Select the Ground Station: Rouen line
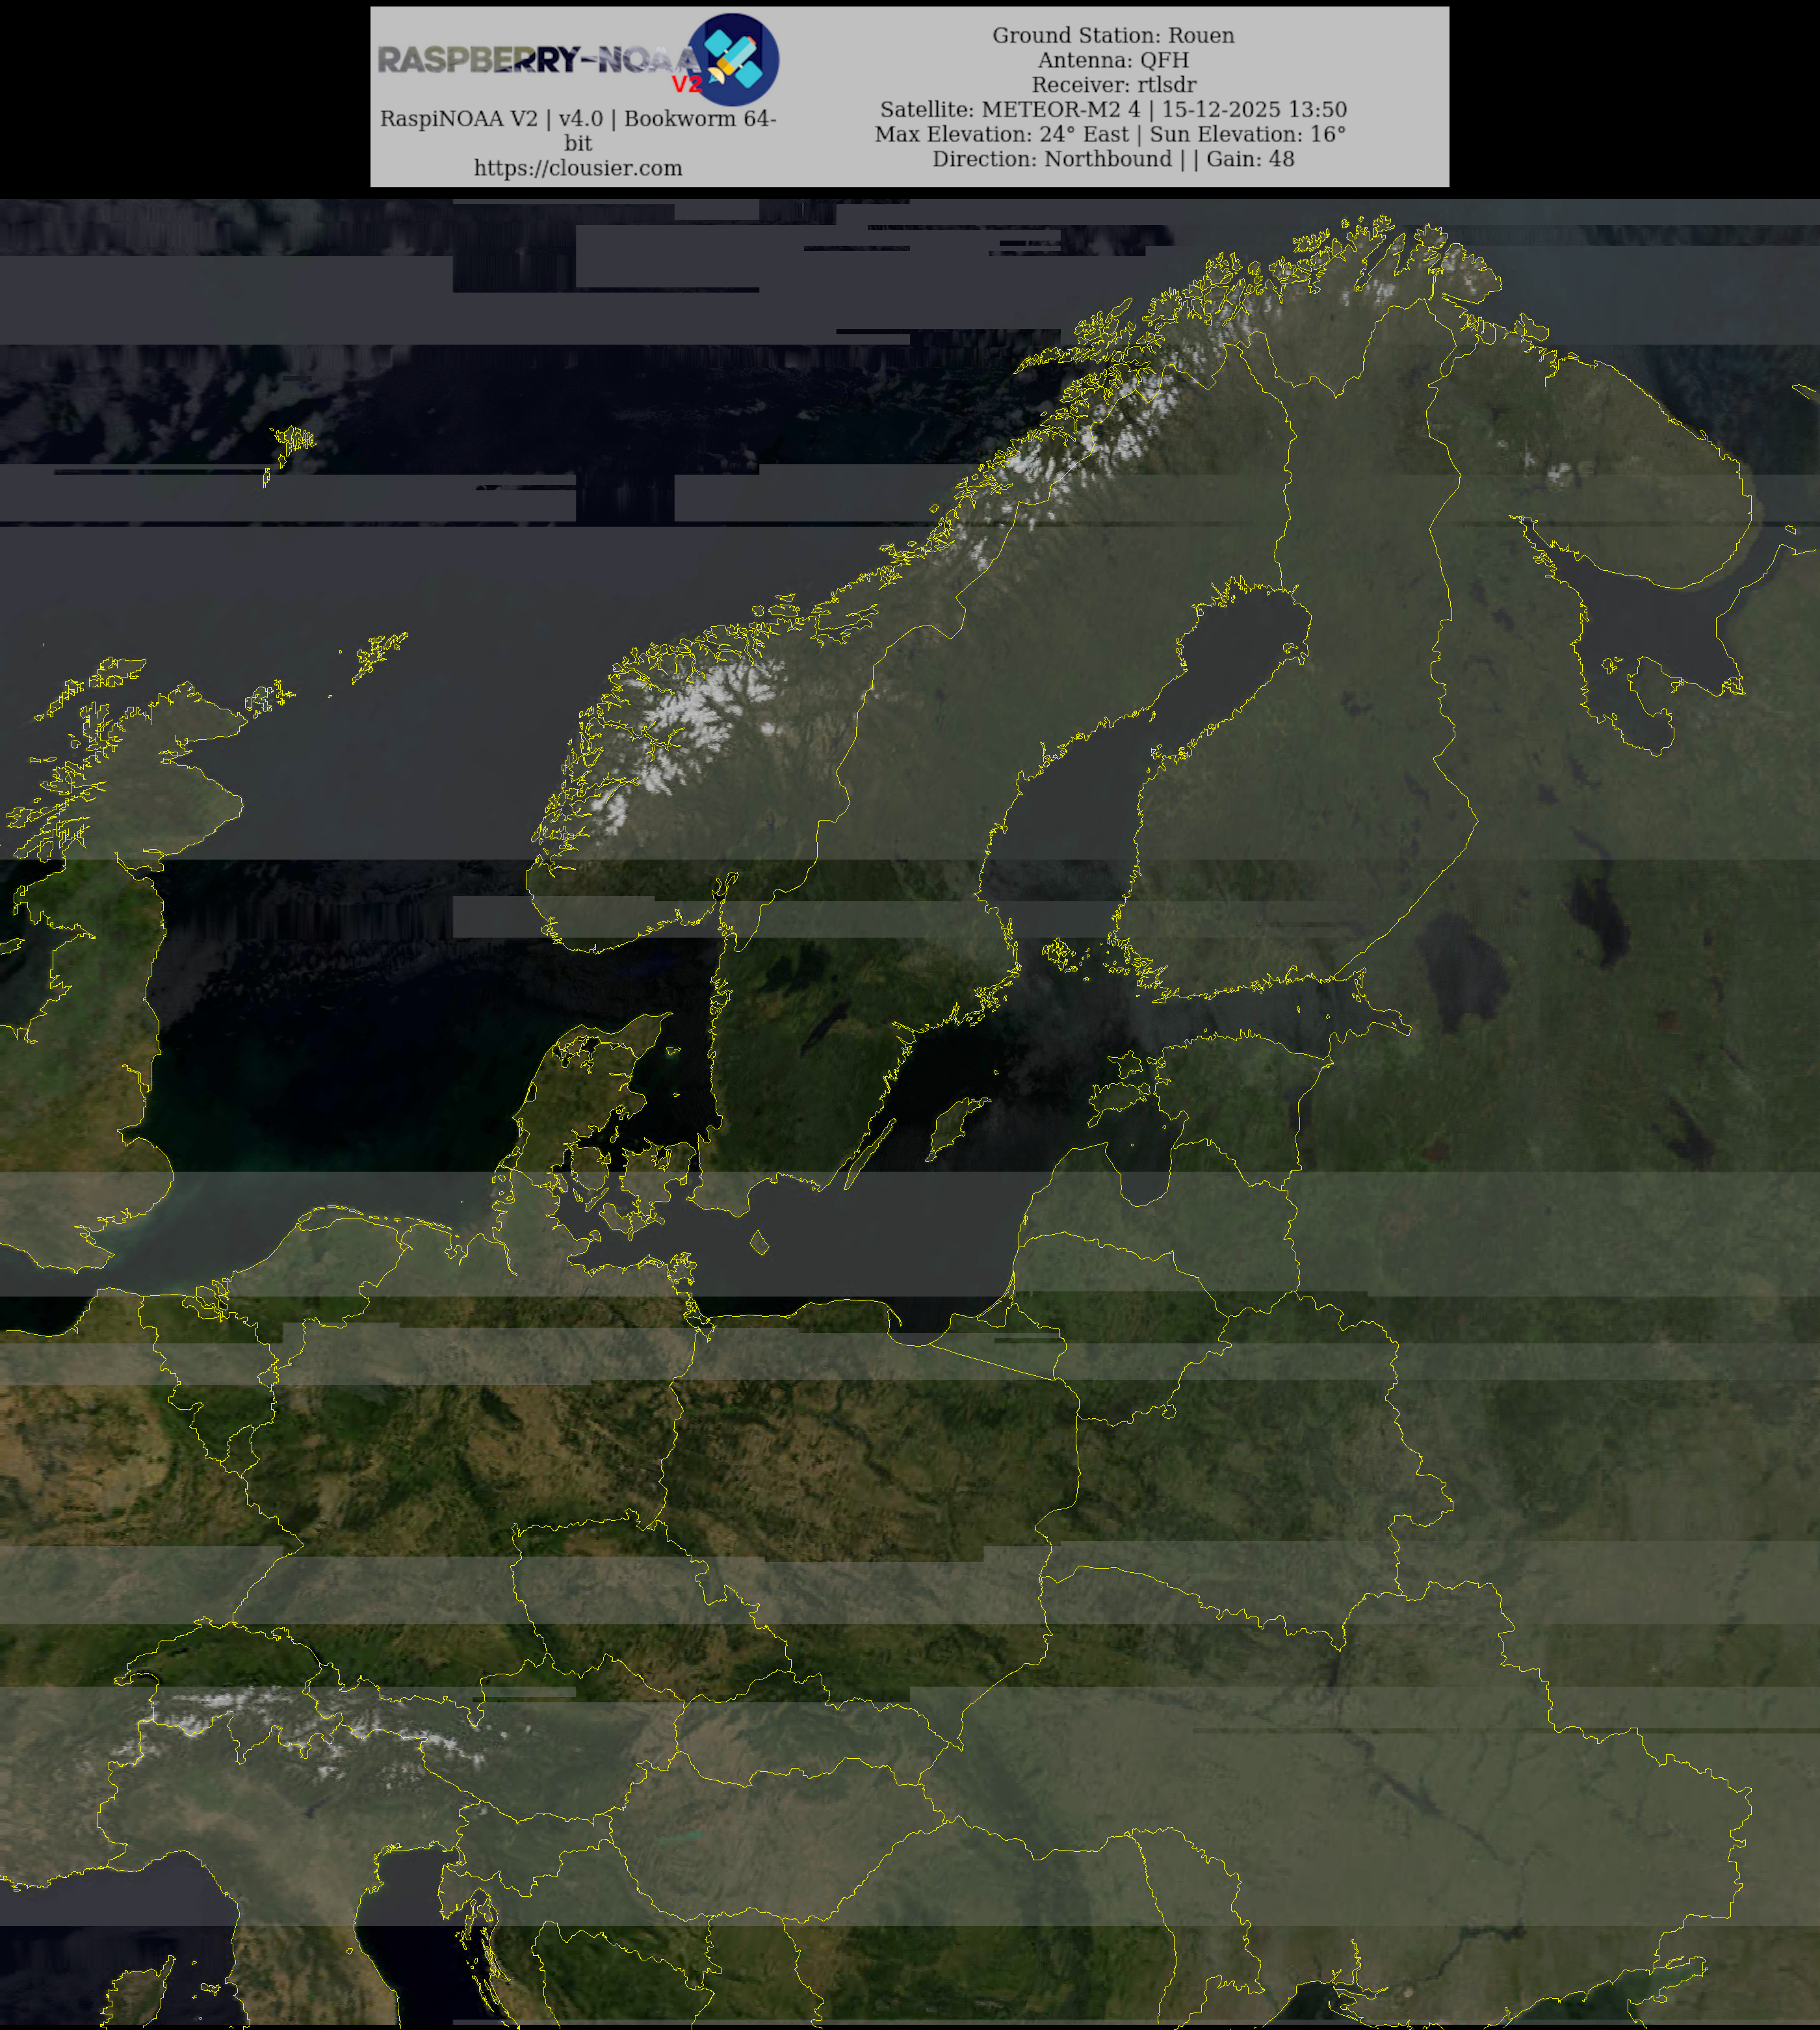Screen dimensions: 1820x2030 pos(1112,35)
